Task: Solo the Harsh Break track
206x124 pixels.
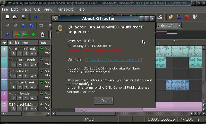Action: pos(26,98)
